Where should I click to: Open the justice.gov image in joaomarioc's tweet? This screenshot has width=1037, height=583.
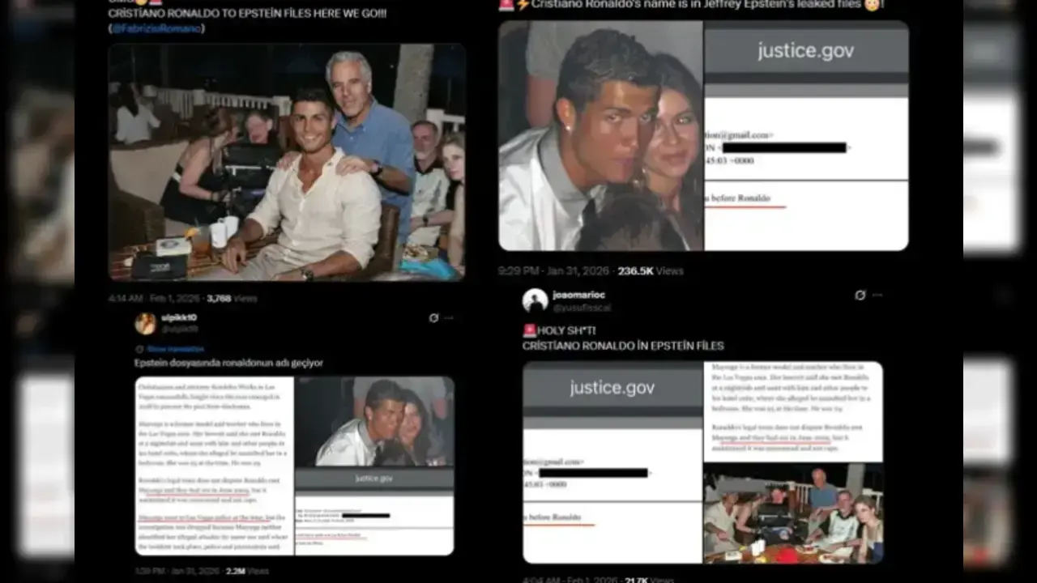tap(612, 462)
